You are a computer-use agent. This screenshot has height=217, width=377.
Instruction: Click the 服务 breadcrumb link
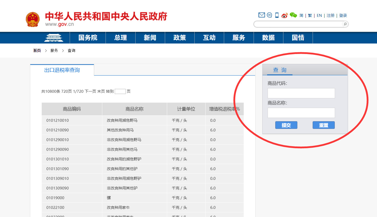tap(54, 50)
